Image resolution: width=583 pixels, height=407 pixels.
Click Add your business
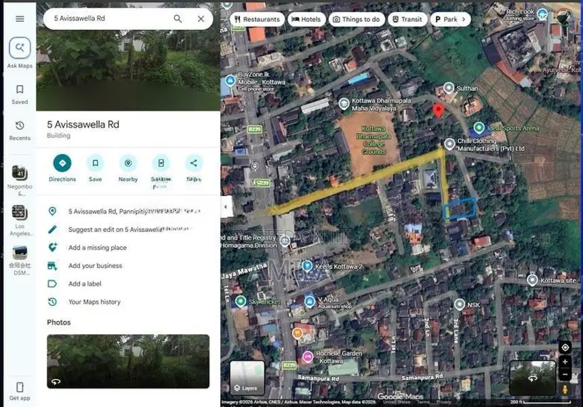pos(128,266)
